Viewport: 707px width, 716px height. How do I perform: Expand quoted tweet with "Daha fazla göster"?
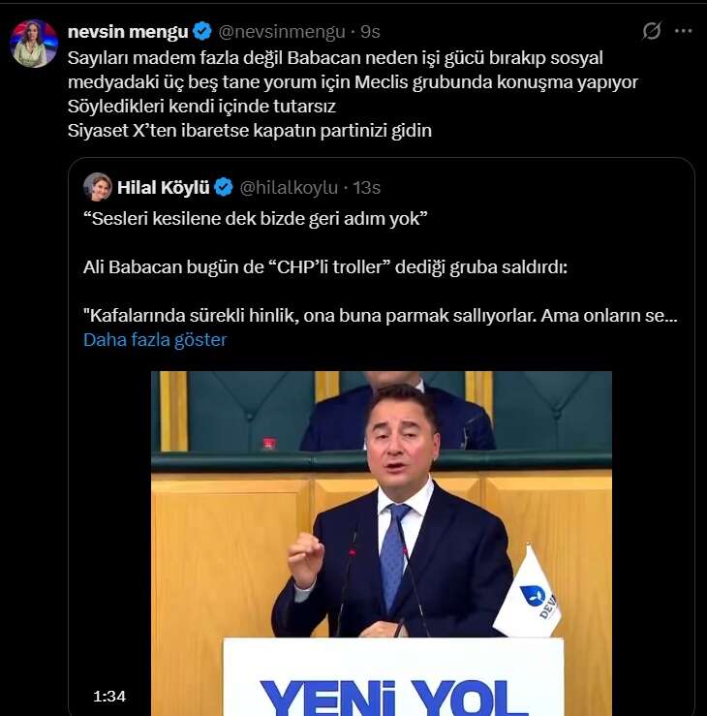155,340
